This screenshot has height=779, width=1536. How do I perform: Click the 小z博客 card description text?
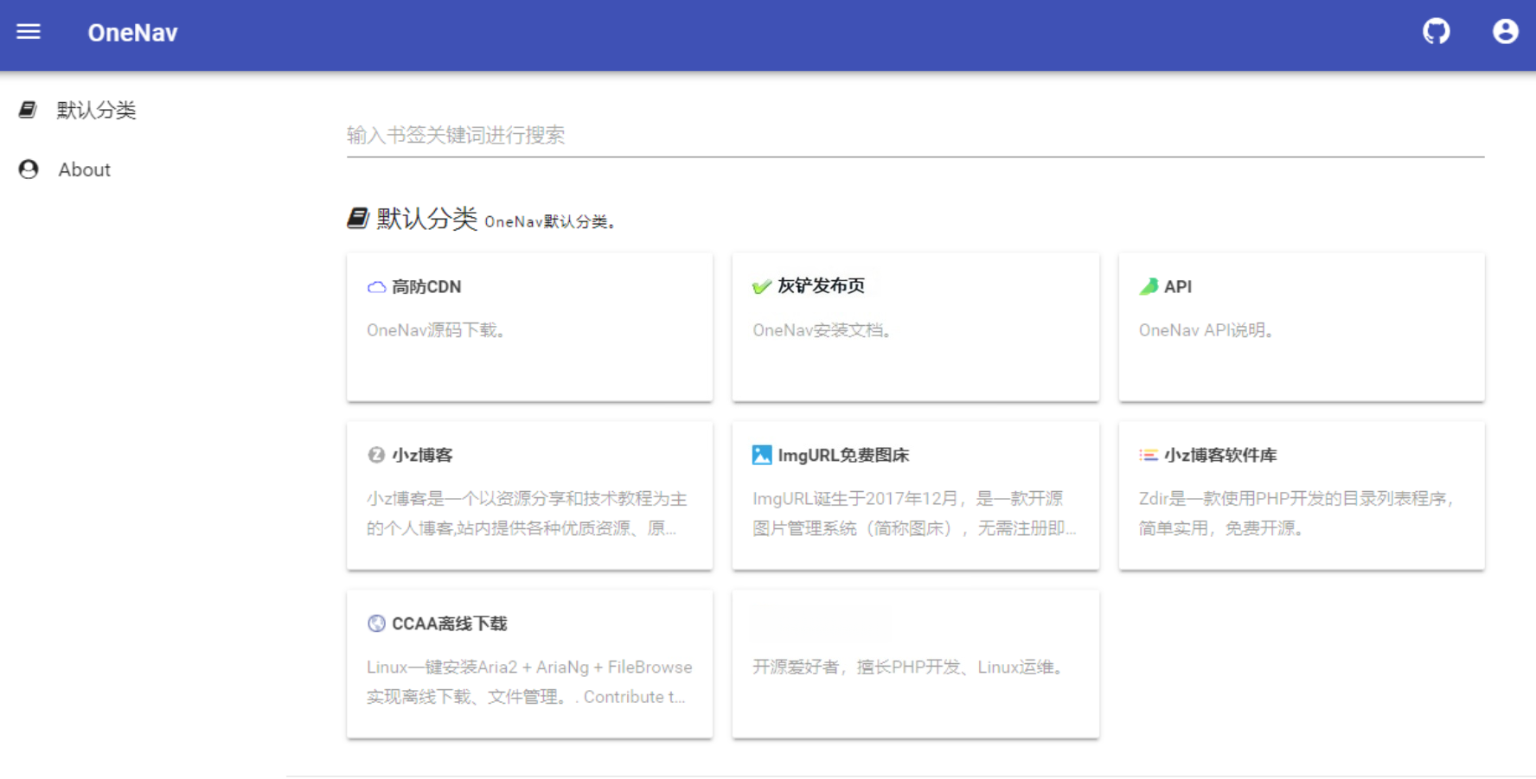coord(527,513)
